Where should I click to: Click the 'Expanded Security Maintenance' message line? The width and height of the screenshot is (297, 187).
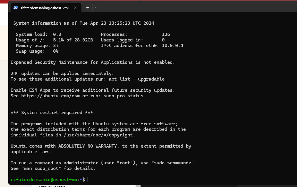pyautogui.click(x=93, y=62)
